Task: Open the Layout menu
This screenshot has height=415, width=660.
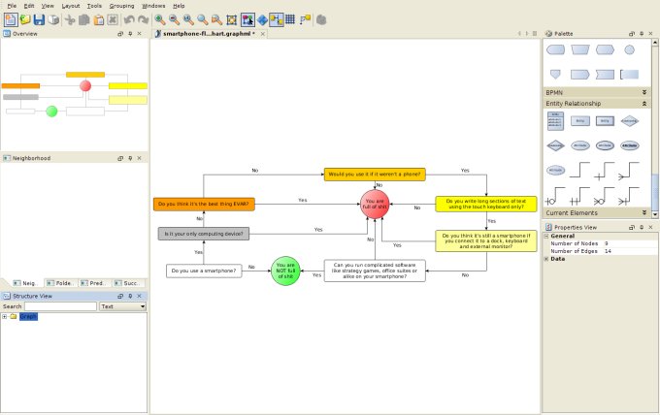Action: [x=71, y=6]
